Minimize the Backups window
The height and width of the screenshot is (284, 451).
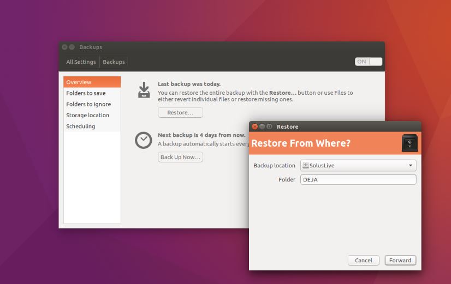pos(72,47)
